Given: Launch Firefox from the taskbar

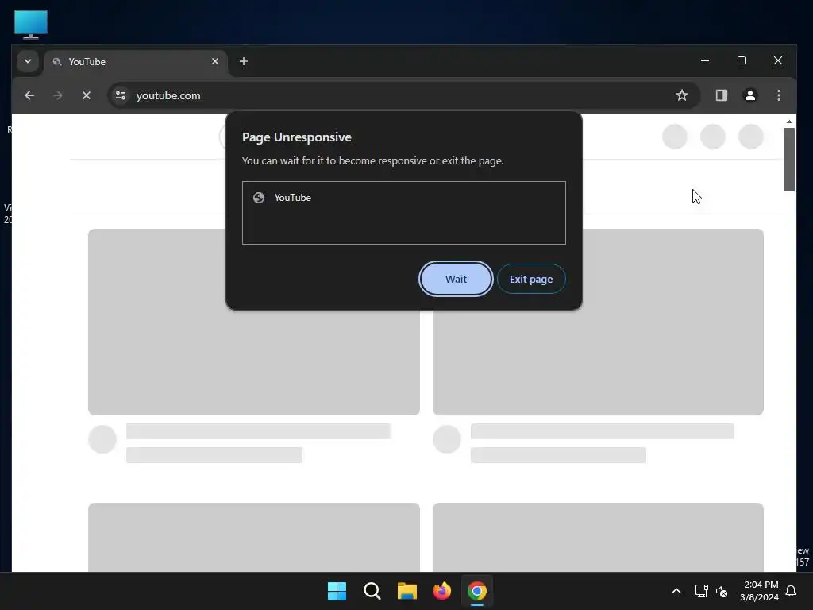Looking at the screenshot, I should [442, 591].
